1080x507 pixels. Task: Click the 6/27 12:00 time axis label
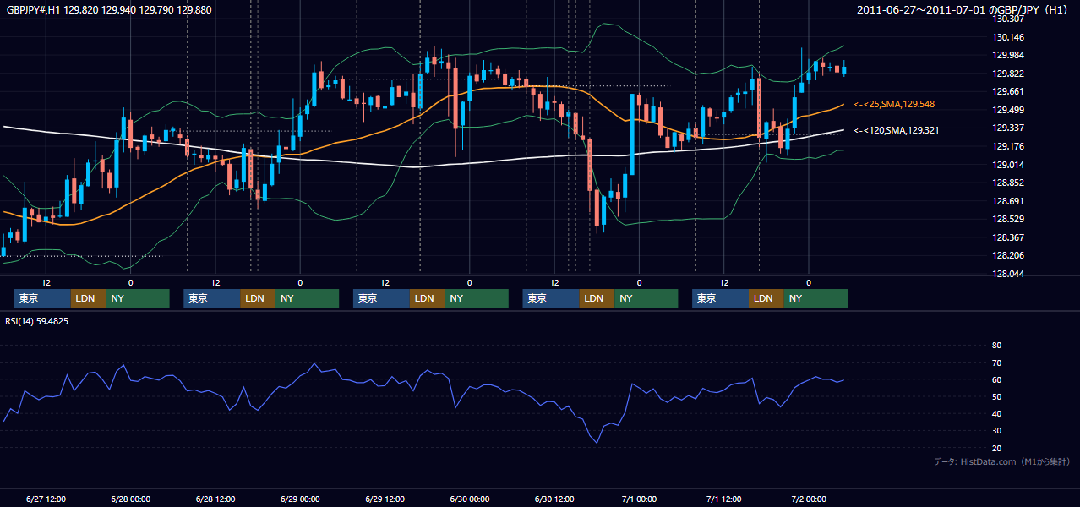click(46, 499)
